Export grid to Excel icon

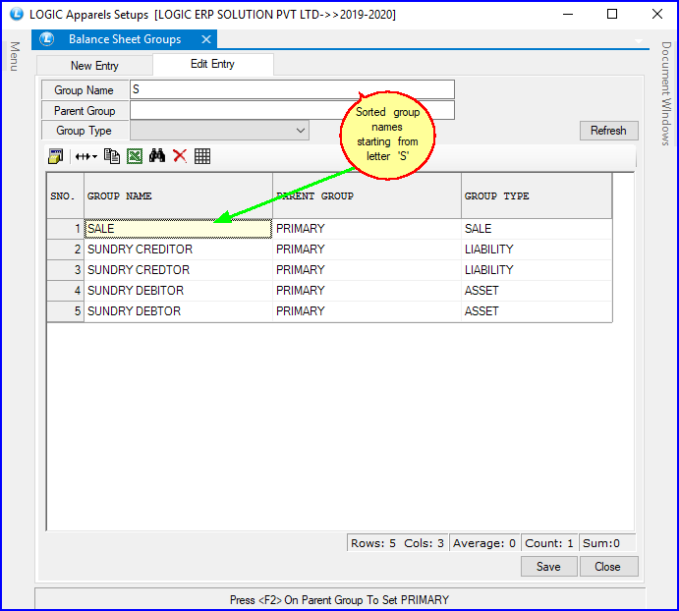[135, 156]
